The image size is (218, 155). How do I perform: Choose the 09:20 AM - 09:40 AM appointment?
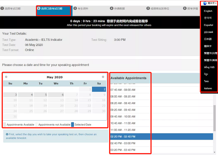[161, 110]
